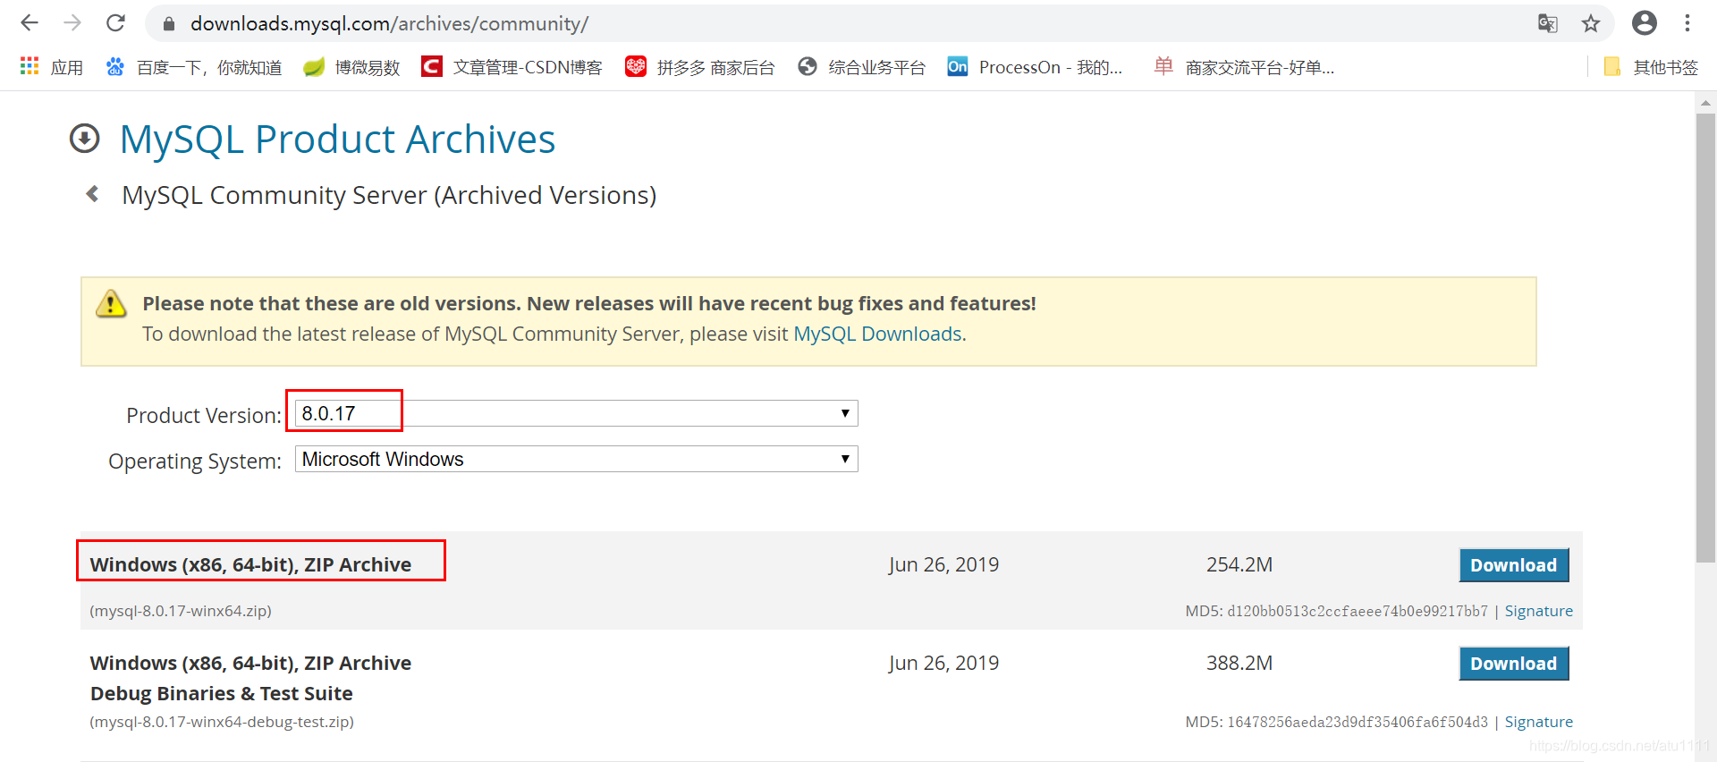The height and width of the screenshot is (762, 1717).
Task: Click 'MySQL Community Server (Archived Versions)' heading
Action: (389, 195)
